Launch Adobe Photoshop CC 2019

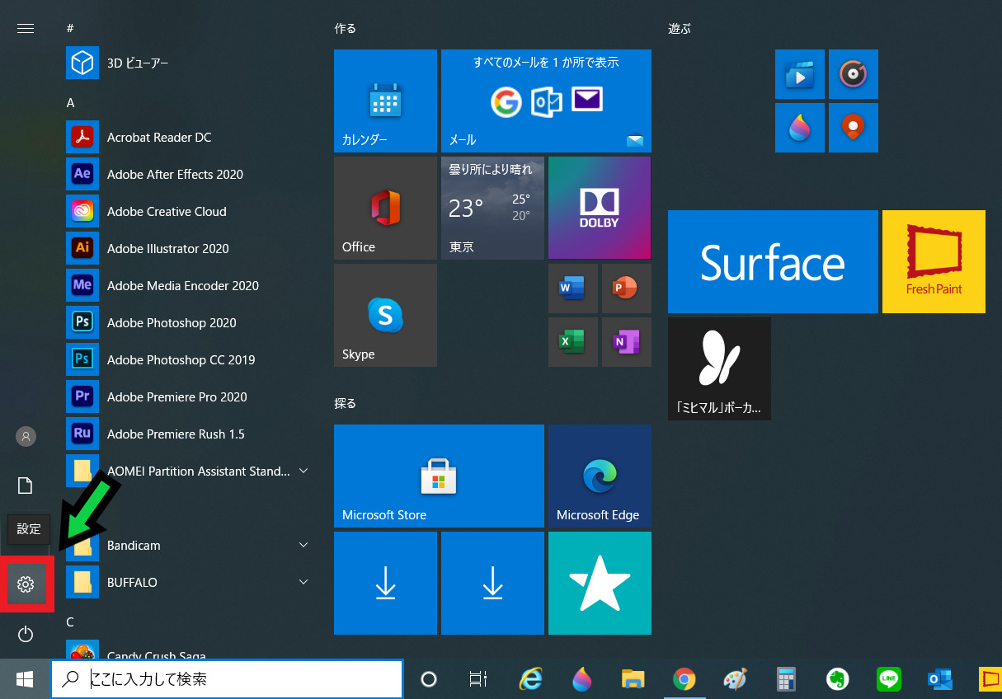(186, 359)
